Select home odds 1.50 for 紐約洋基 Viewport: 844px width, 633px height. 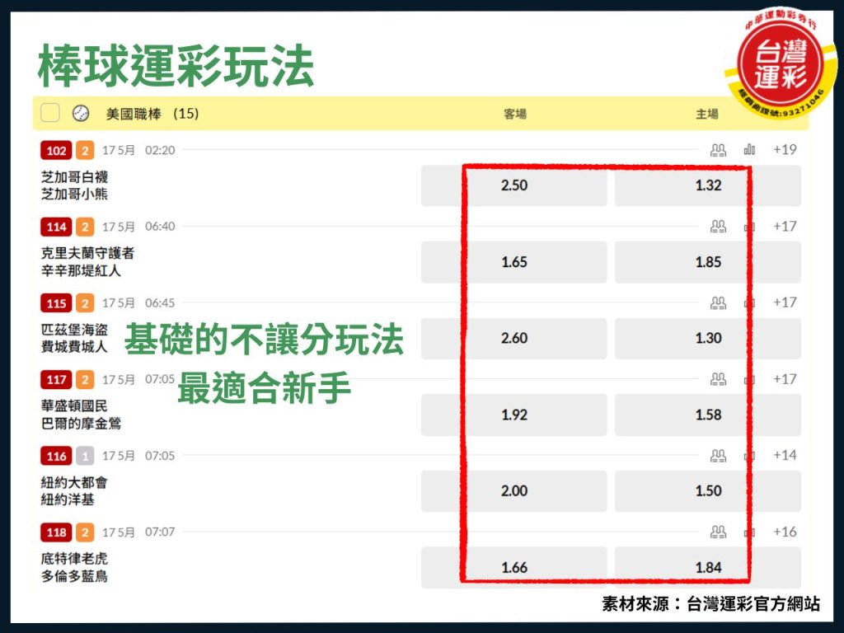708,491
